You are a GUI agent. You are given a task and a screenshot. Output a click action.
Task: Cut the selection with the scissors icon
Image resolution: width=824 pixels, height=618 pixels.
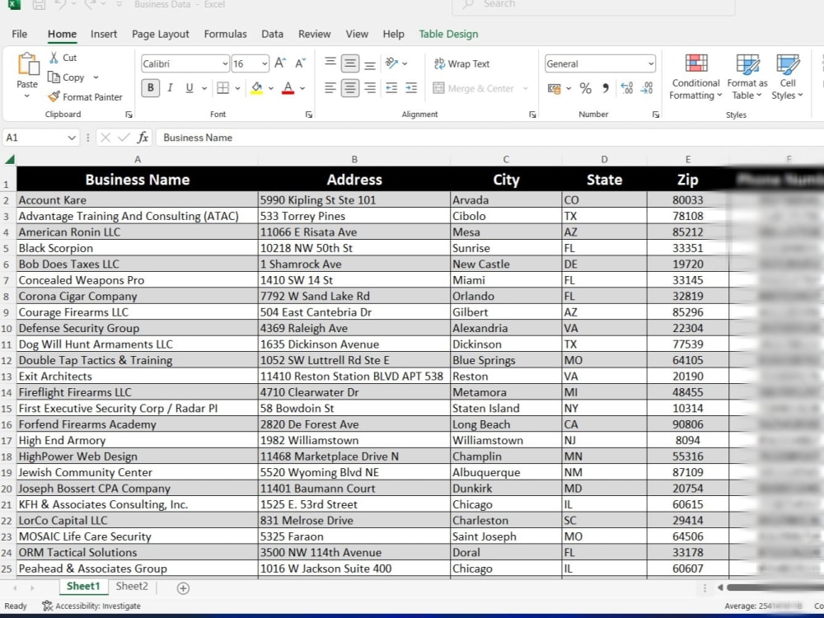click(x=54, y=58)
